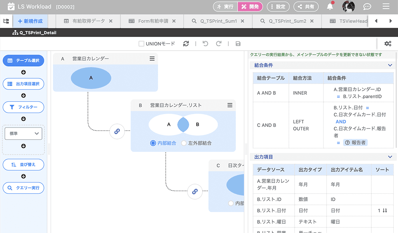Open the gears settings icon at right
This screenshot has width=398, height=233.
pos(388,44)
